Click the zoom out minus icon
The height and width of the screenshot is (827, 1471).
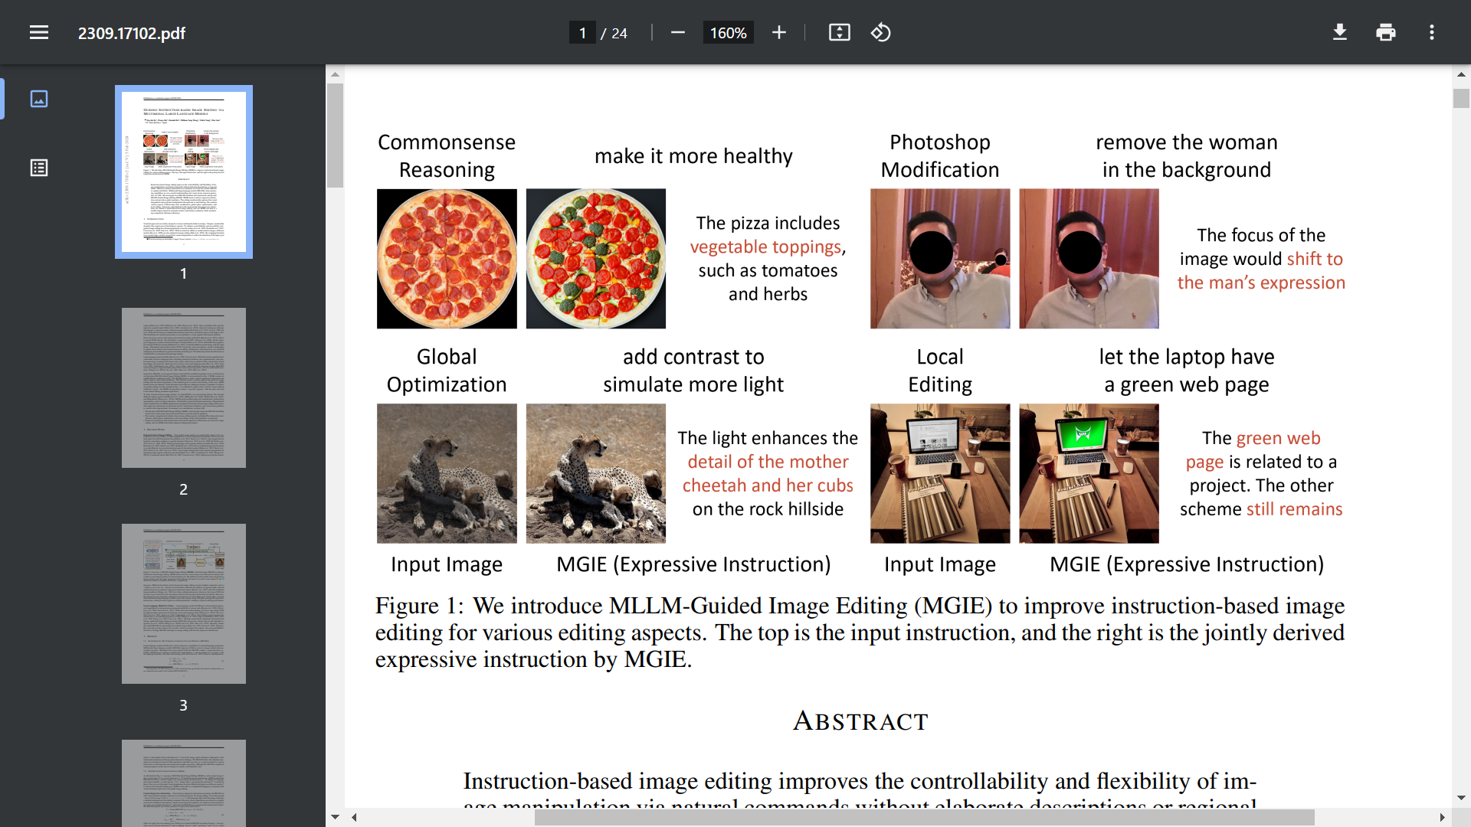677,33
